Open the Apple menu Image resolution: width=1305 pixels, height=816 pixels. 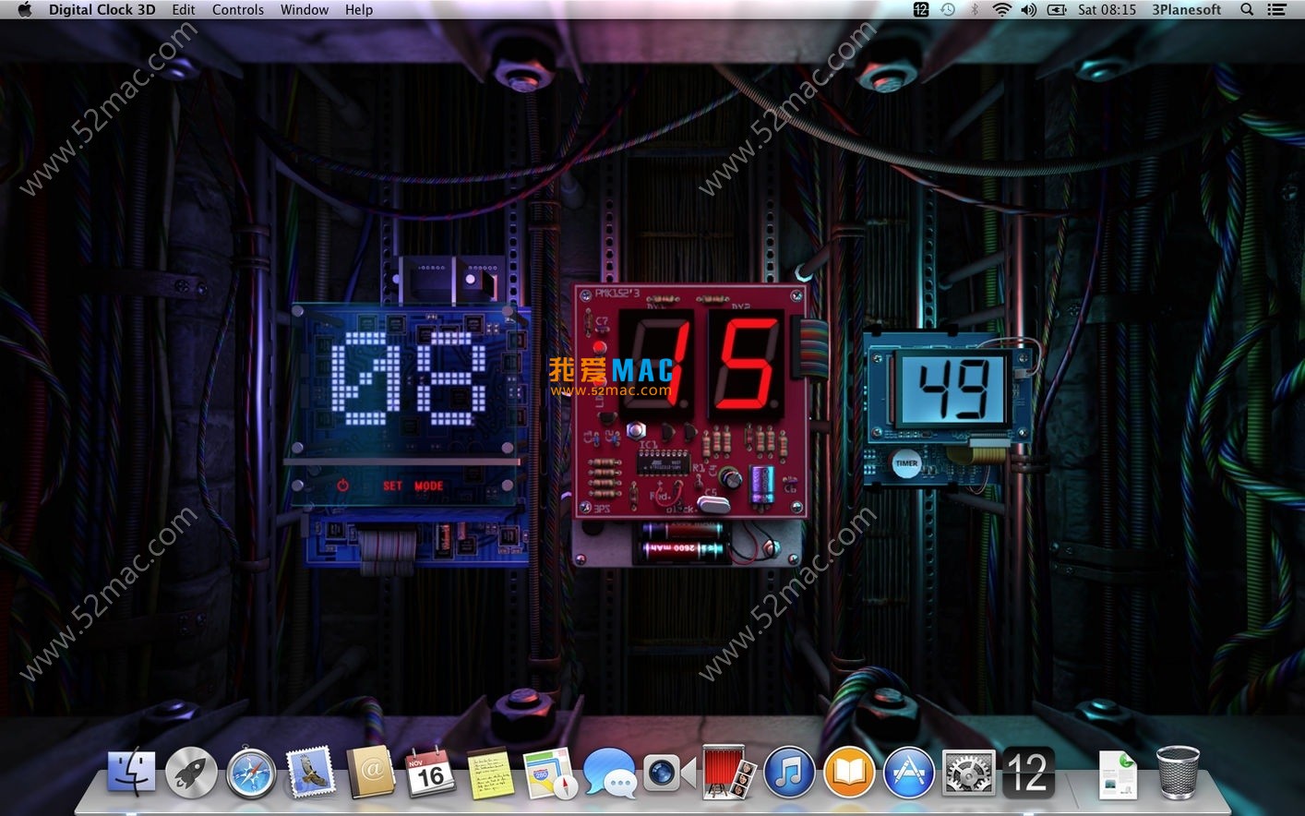click(25, 9)
